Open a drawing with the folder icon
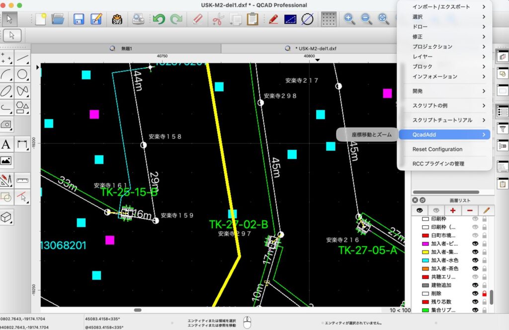 pyautogui.click(x=58, y=19)
